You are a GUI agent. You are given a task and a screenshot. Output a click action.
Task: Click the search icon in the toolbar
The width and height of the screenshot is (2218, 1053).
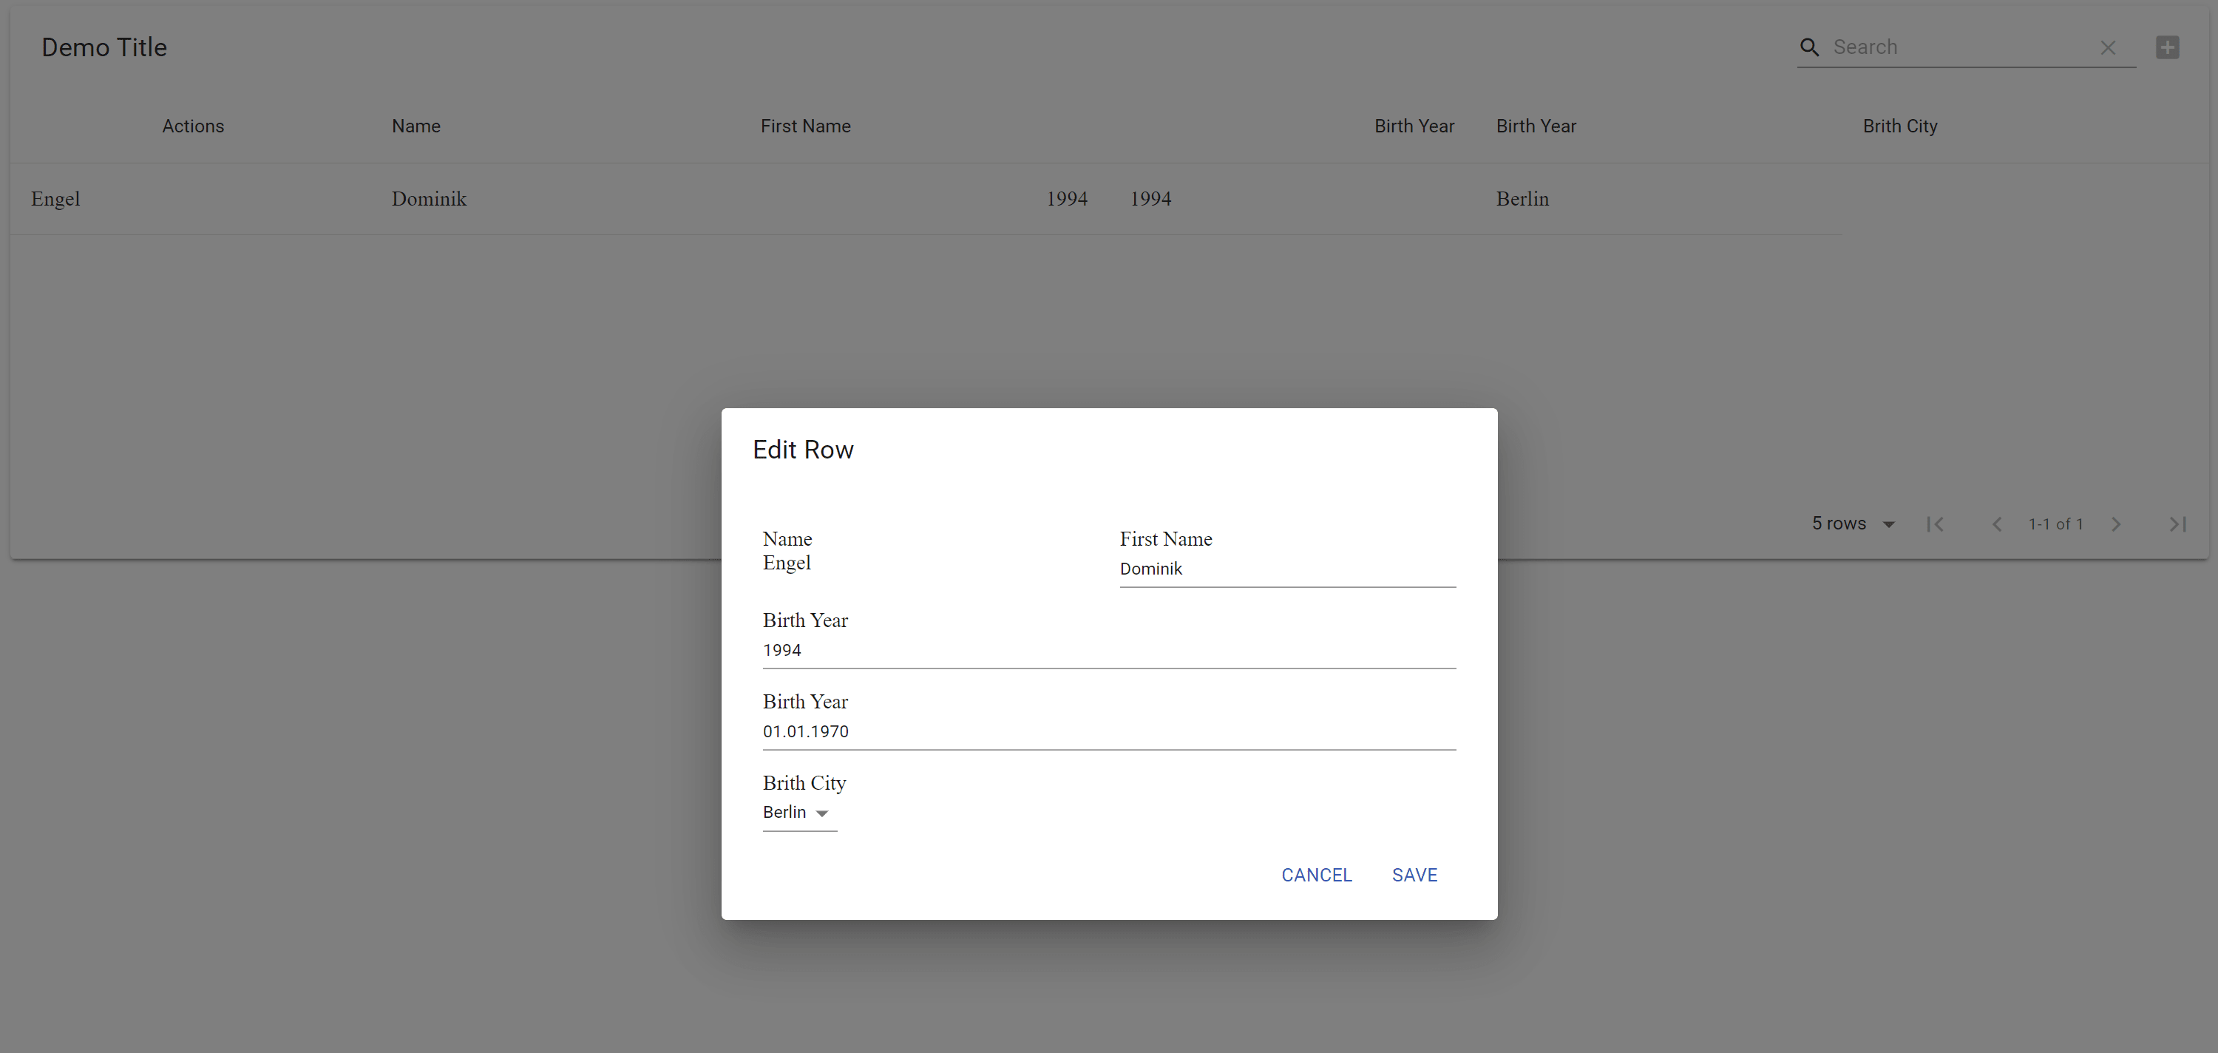point(1809,47)
